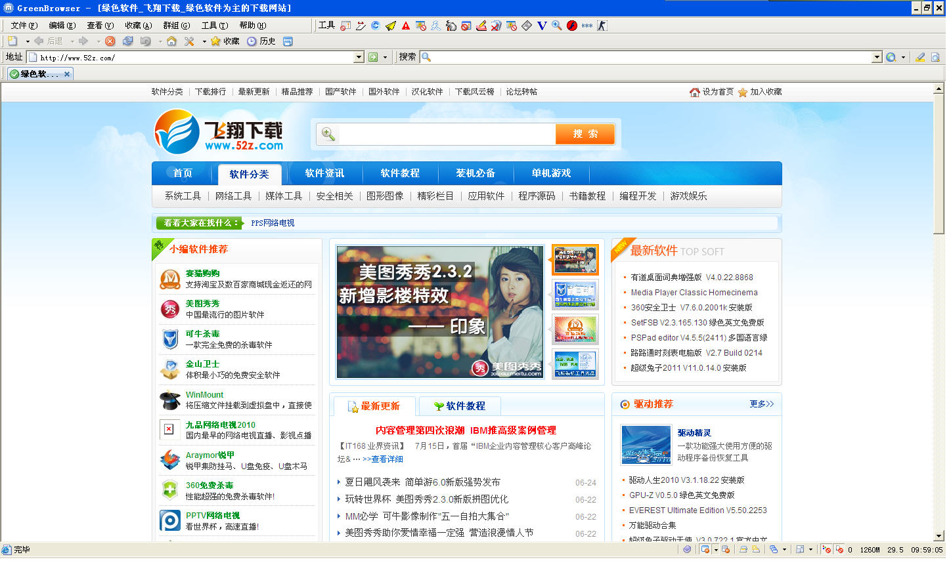
Task: Click inside the site search input field
Action: [447, 134]
